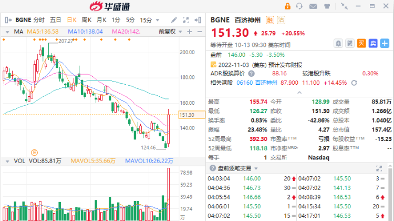Select the 04:03:04 trade row
The height and width of the screenshot is (221, 394).
(251, 179)
